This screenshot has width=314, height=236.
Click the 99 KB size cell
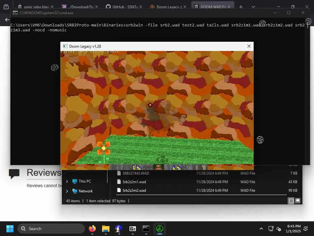pyautogui.click(x=293, y=190)
